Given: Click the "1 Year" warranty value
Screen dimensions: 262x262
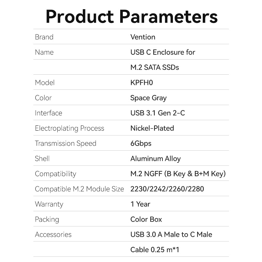Looking at the screenshot, I should (x=140, y=204).
